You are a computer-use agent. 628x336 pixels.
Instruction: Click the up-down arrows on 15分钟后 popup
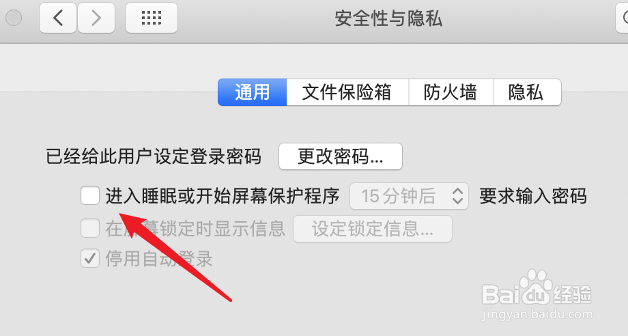click(457, 196)
